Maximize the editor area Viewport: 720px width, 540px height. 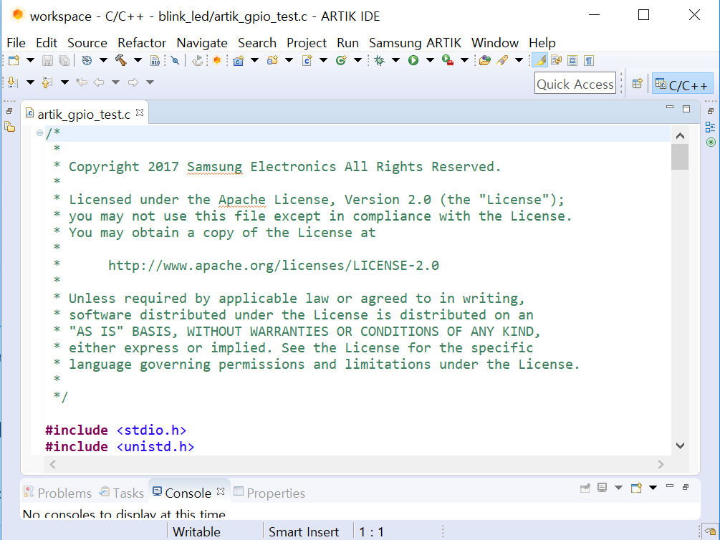point(686,109)
